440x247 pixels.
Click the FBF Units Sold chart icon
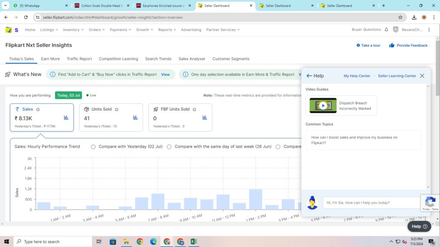pos(205,117)
